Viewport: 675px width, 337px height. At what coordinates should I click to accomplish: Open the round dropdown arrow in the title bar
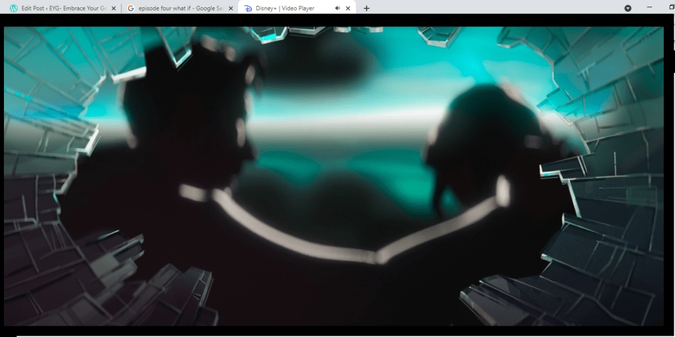pos(628,9)
